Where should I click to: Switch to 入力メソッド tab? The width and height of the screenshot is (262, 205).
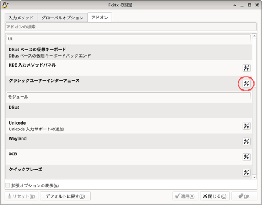pyautogui.click(x=21, y=18)
